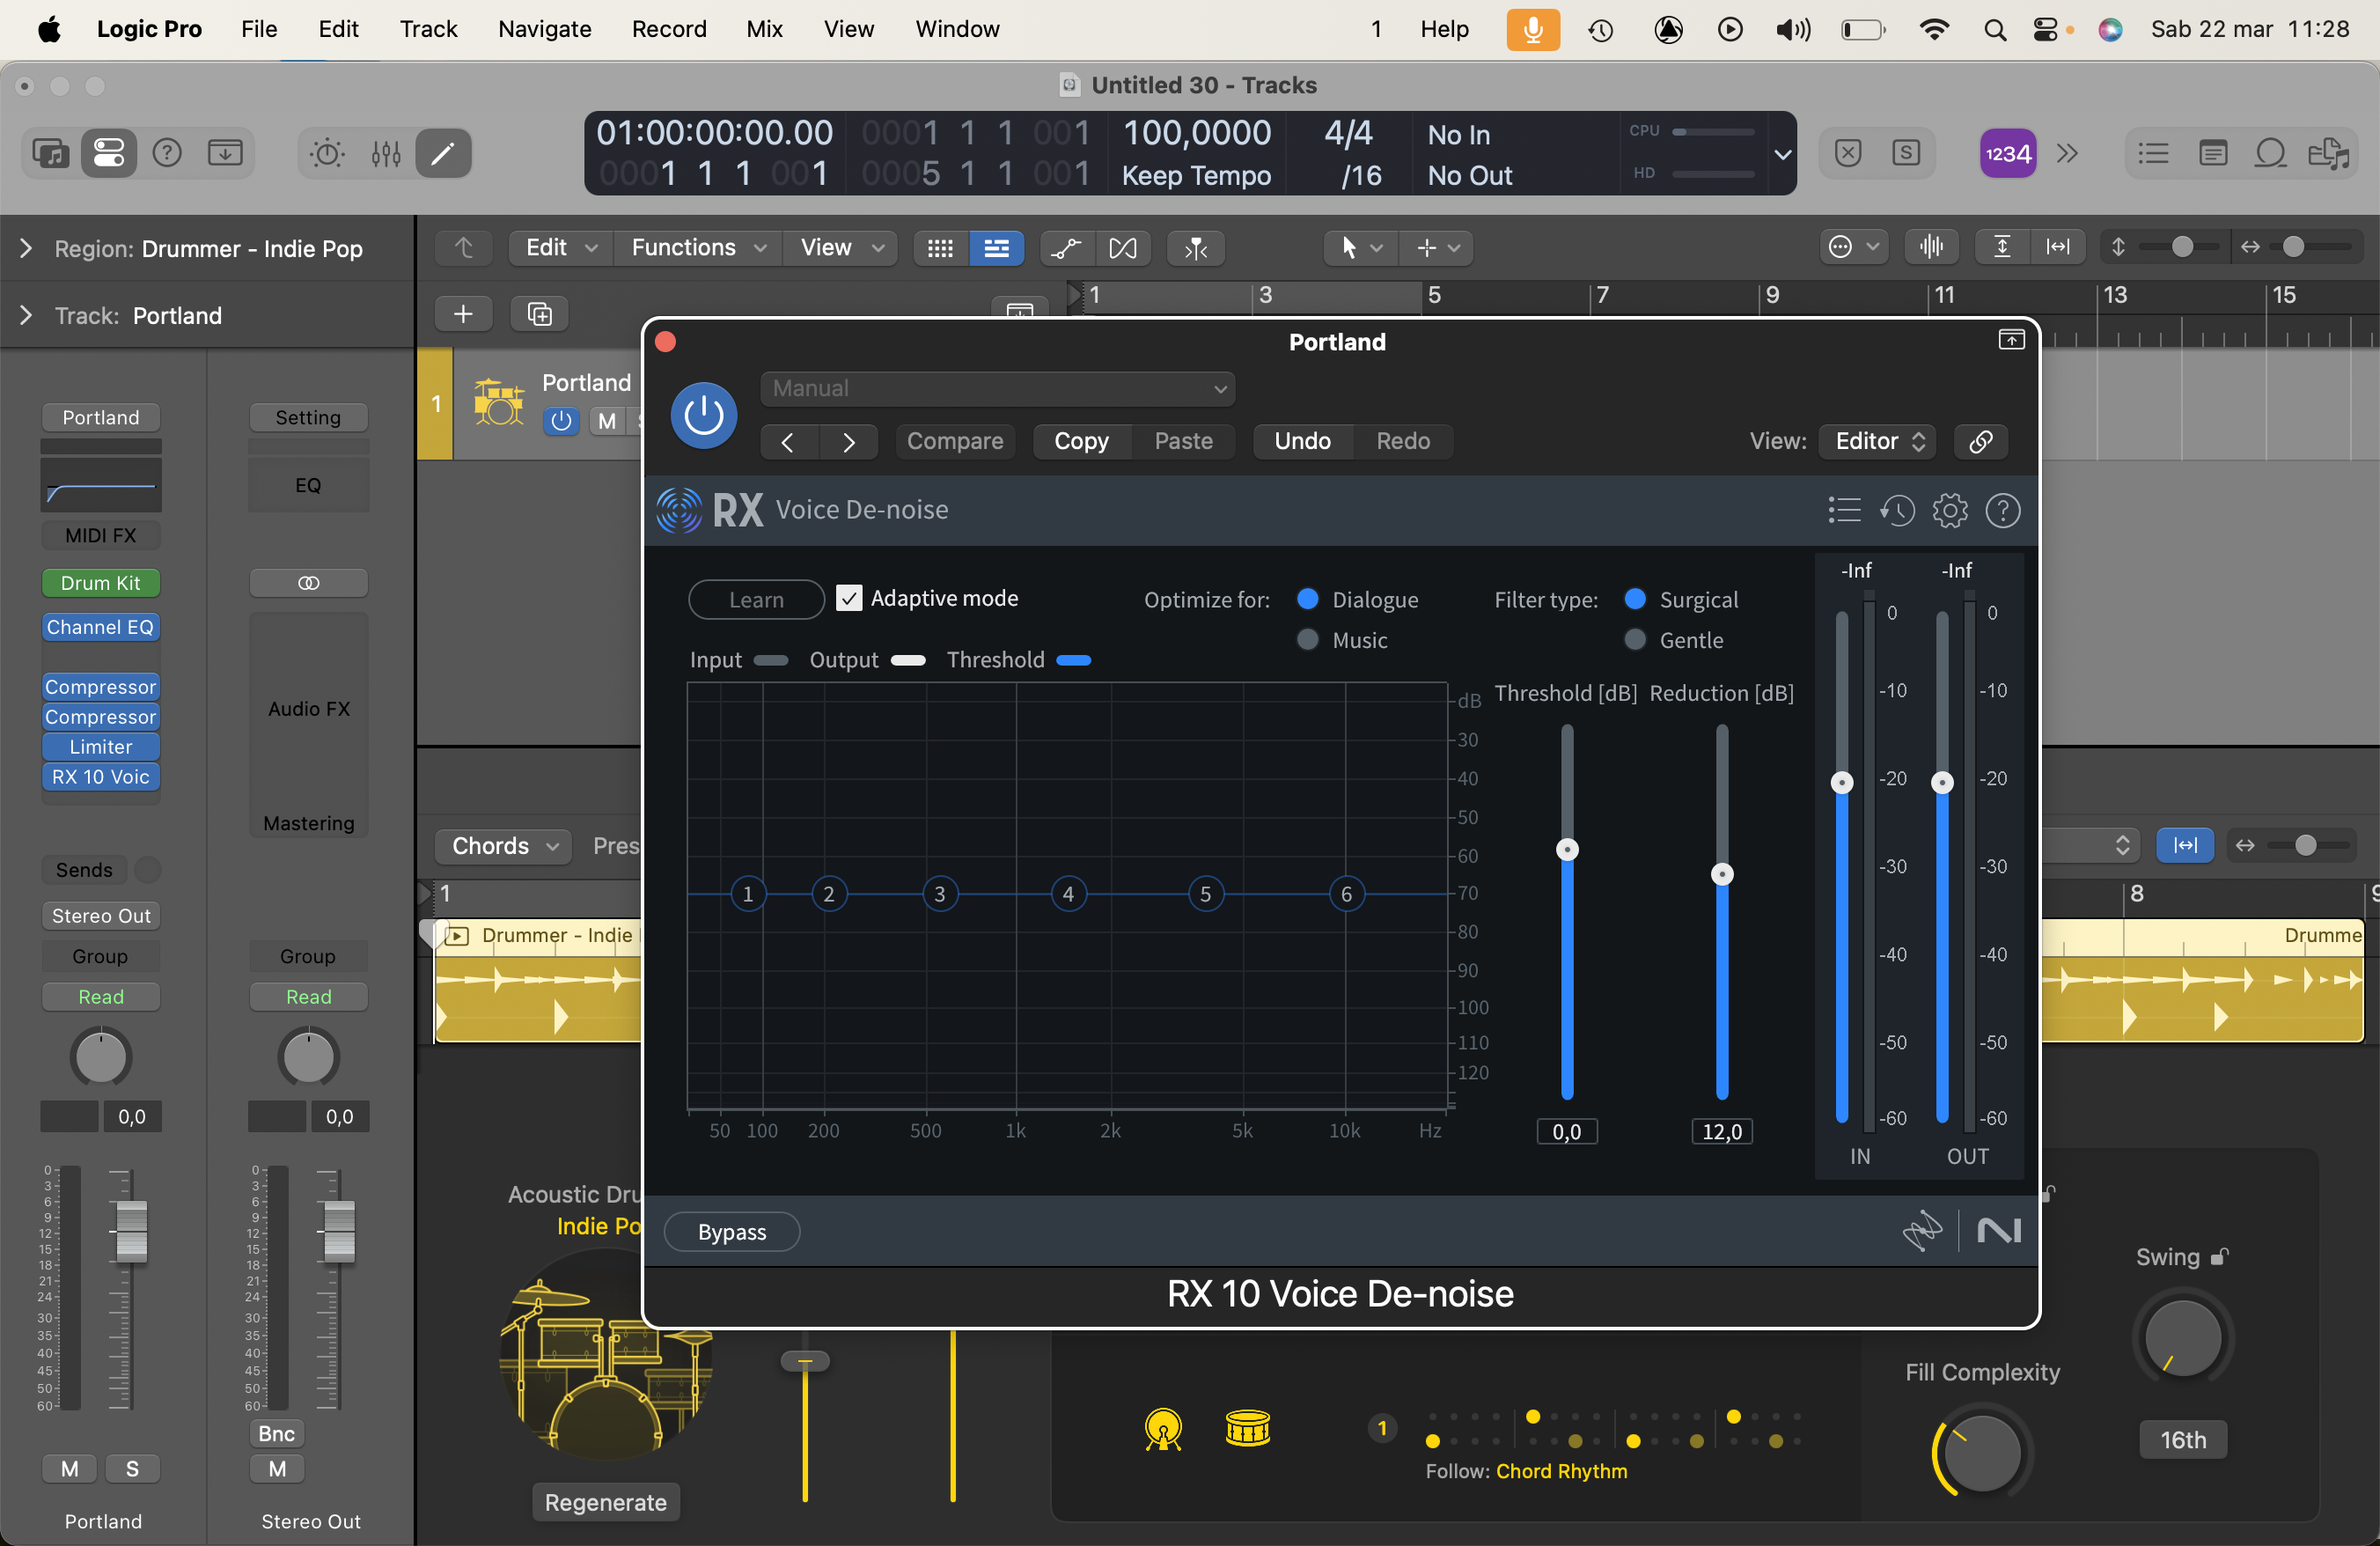Image resolution: width=2380 pixels, height=1546 pixels.
Task: Open Smart Controls dial icon
Action: coord(327,153)
